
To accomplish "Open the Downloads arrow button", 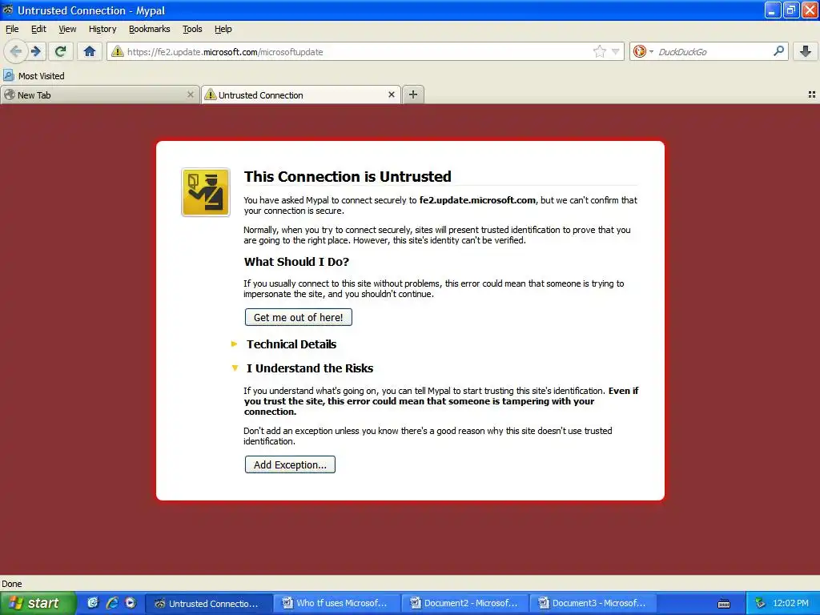I will [x=806, y=51].
